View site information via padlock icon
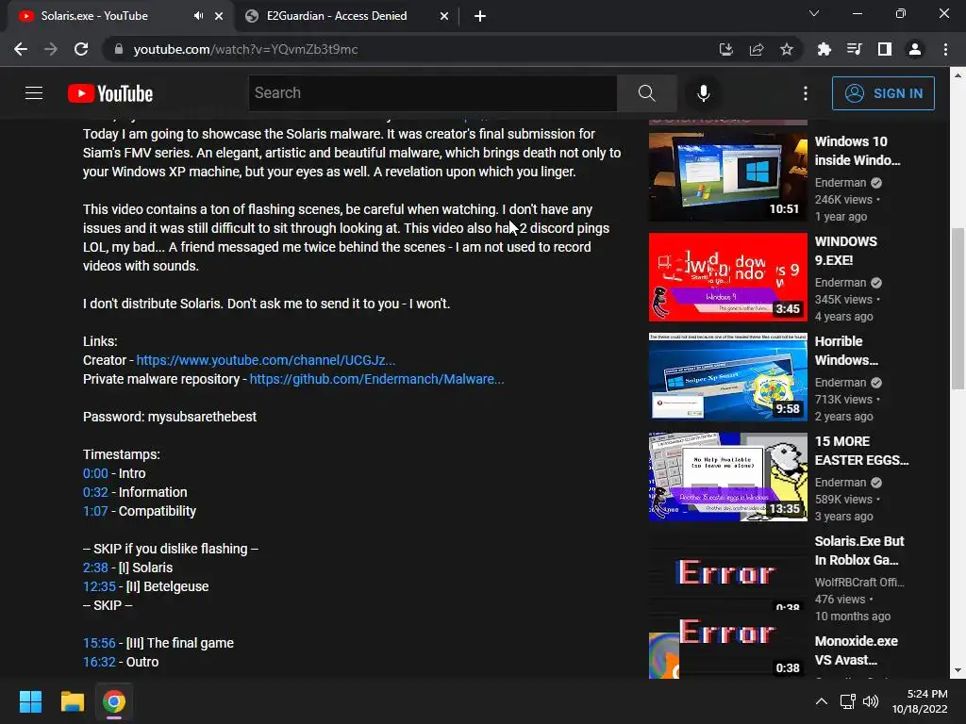Viewport: 966px width, 724px height. pos(119,49)
